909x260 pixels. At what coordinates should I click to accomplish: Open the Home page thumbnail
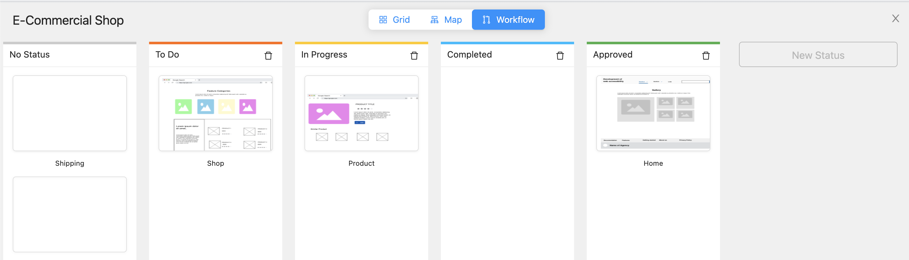coord(653,113)
